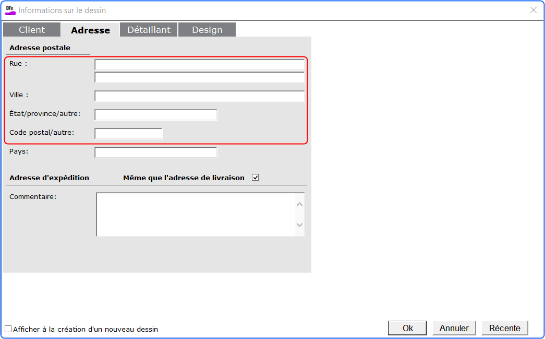Click the Récente button
The width and height of the screenshot is (545, 339).
pos(505,328)
